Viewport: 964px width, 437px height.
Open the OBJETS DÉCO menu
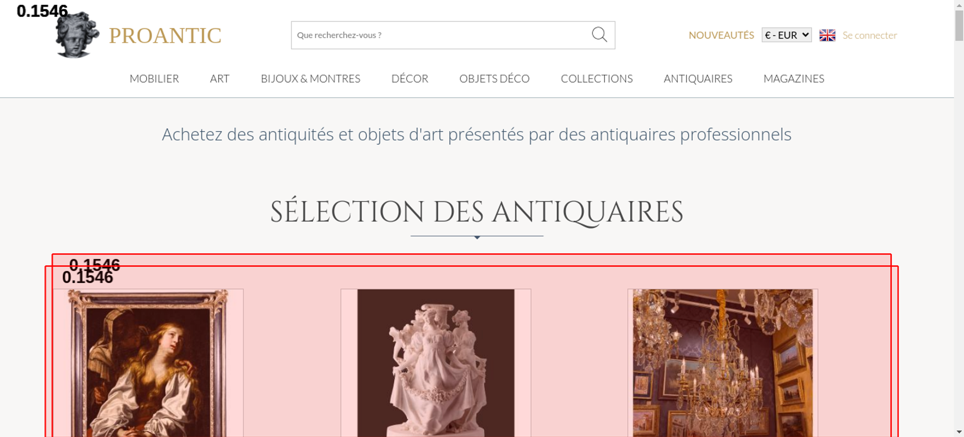(495, 78)
